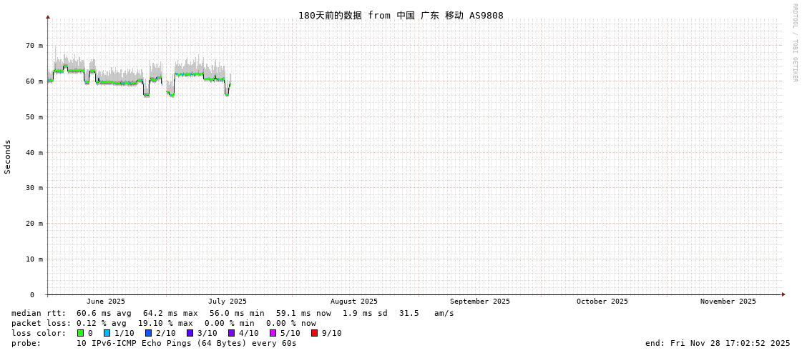The width and height of the screenshot is (802, 353).
Task: Click the June 2025 axis label
Action: coord(106,302)
